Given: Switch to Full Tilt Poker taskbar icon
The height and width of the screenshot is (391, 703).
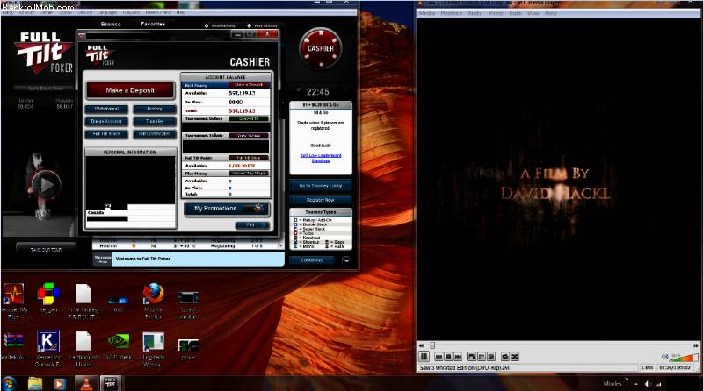Looking at the screenshot, I should (111, 383).
